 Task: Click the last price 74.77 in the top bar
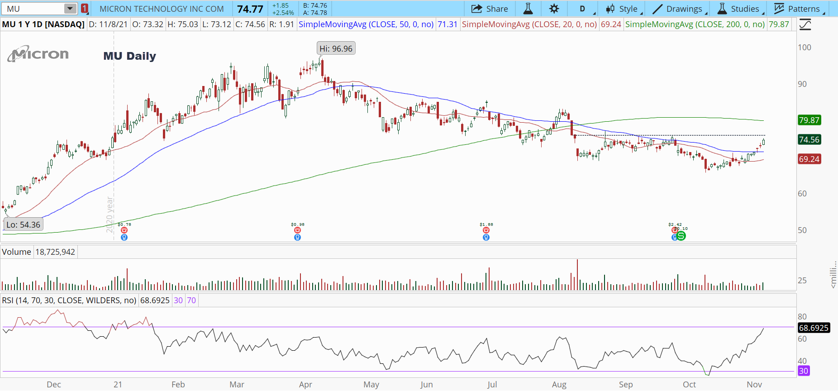pos(250,9)
